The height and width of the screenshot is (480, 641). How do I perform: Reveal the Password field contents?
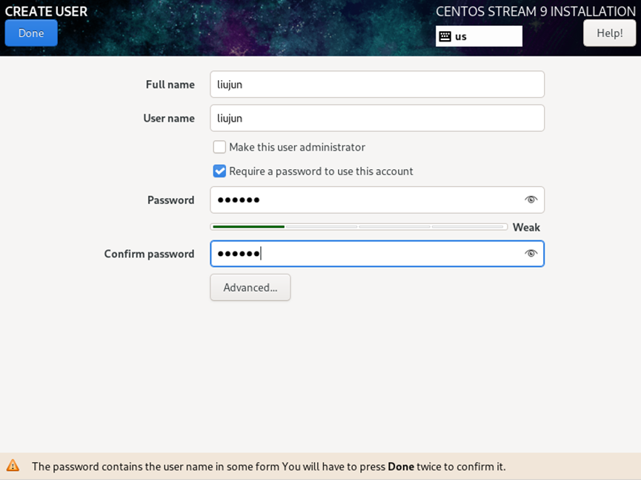tap(531, 200)
